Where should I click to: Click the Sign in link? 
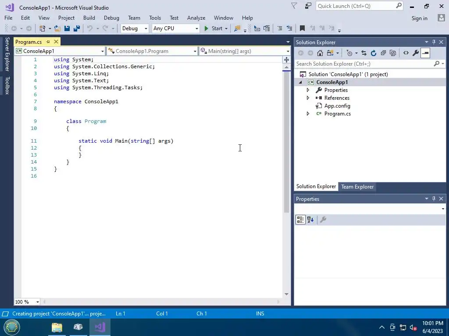[x=419, y=18]
